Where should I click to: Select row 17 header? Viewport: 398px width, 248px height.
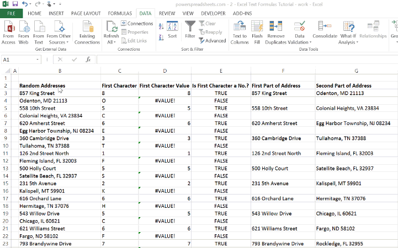click(x=6, y=198)
